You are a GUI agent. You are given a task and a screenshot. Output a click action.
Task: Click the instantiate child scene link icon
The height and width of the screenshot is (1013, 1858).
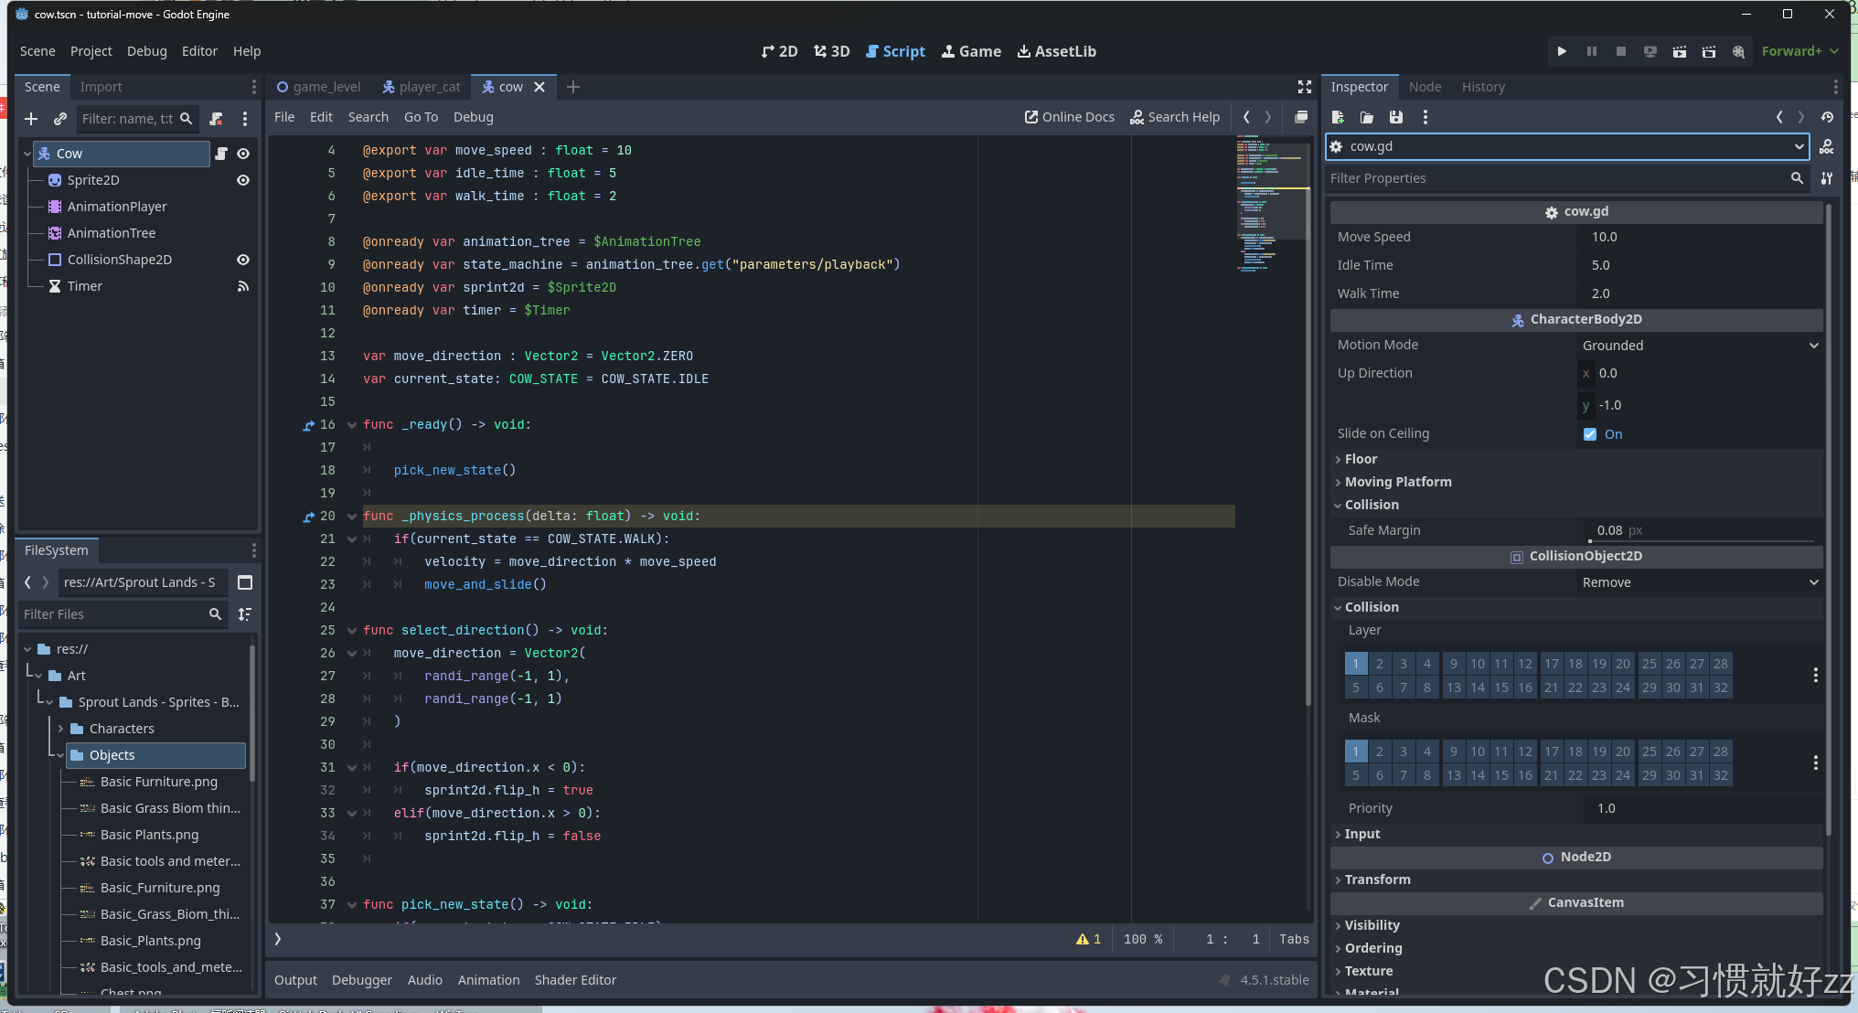coord(60,119)
